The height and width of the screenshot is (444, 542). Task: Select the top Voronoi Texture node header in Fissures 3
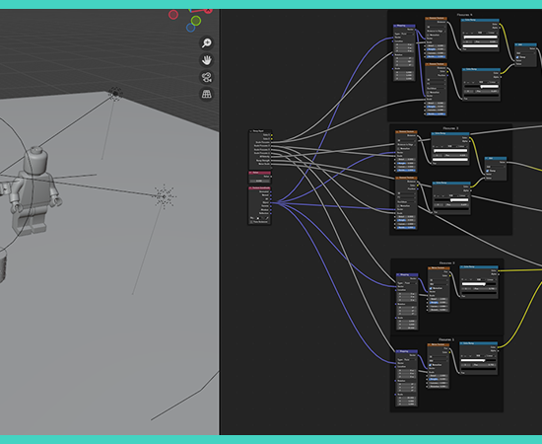pos(406,131)
